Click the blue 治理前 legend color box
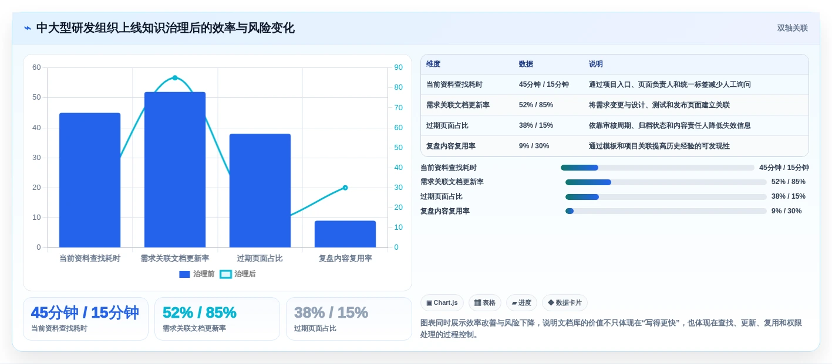 (x=184, y=274)
